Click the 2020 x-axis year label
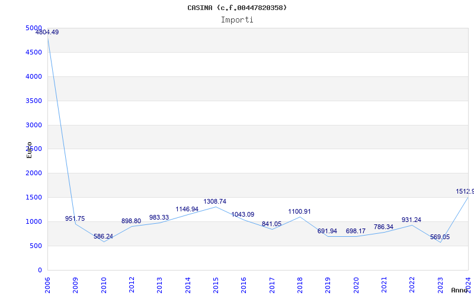The image size is (474, 296). click(356, 285)
